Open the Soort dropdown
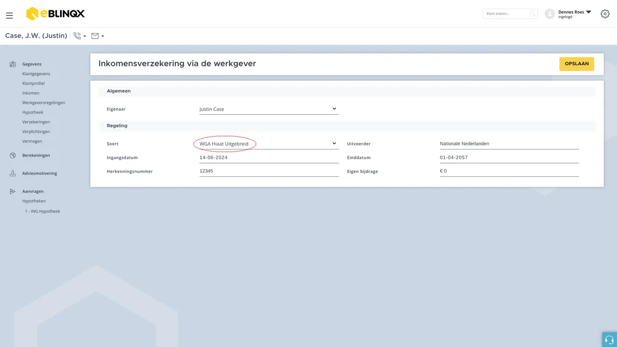This screenshot has height=347, width=617. [269, 144]
